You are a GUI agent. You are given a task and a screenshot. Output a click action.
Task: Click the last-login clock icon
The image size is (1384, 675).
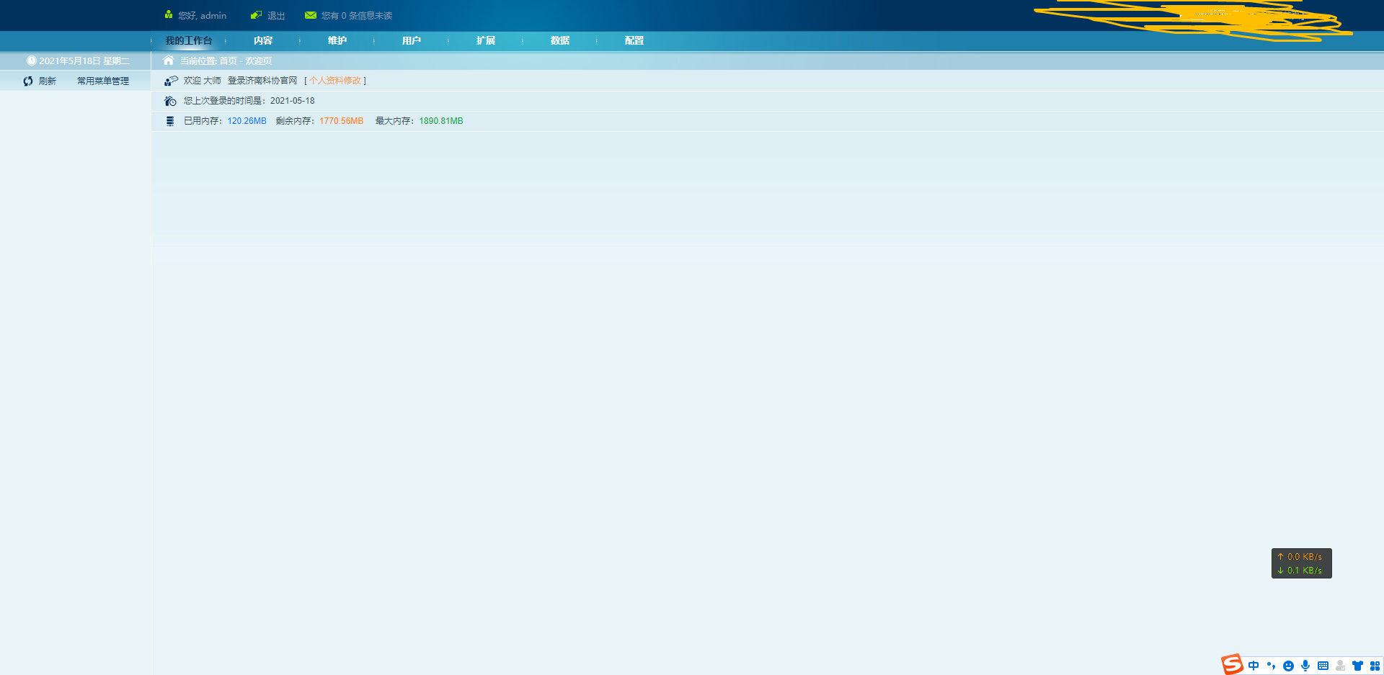coord(170,101)
